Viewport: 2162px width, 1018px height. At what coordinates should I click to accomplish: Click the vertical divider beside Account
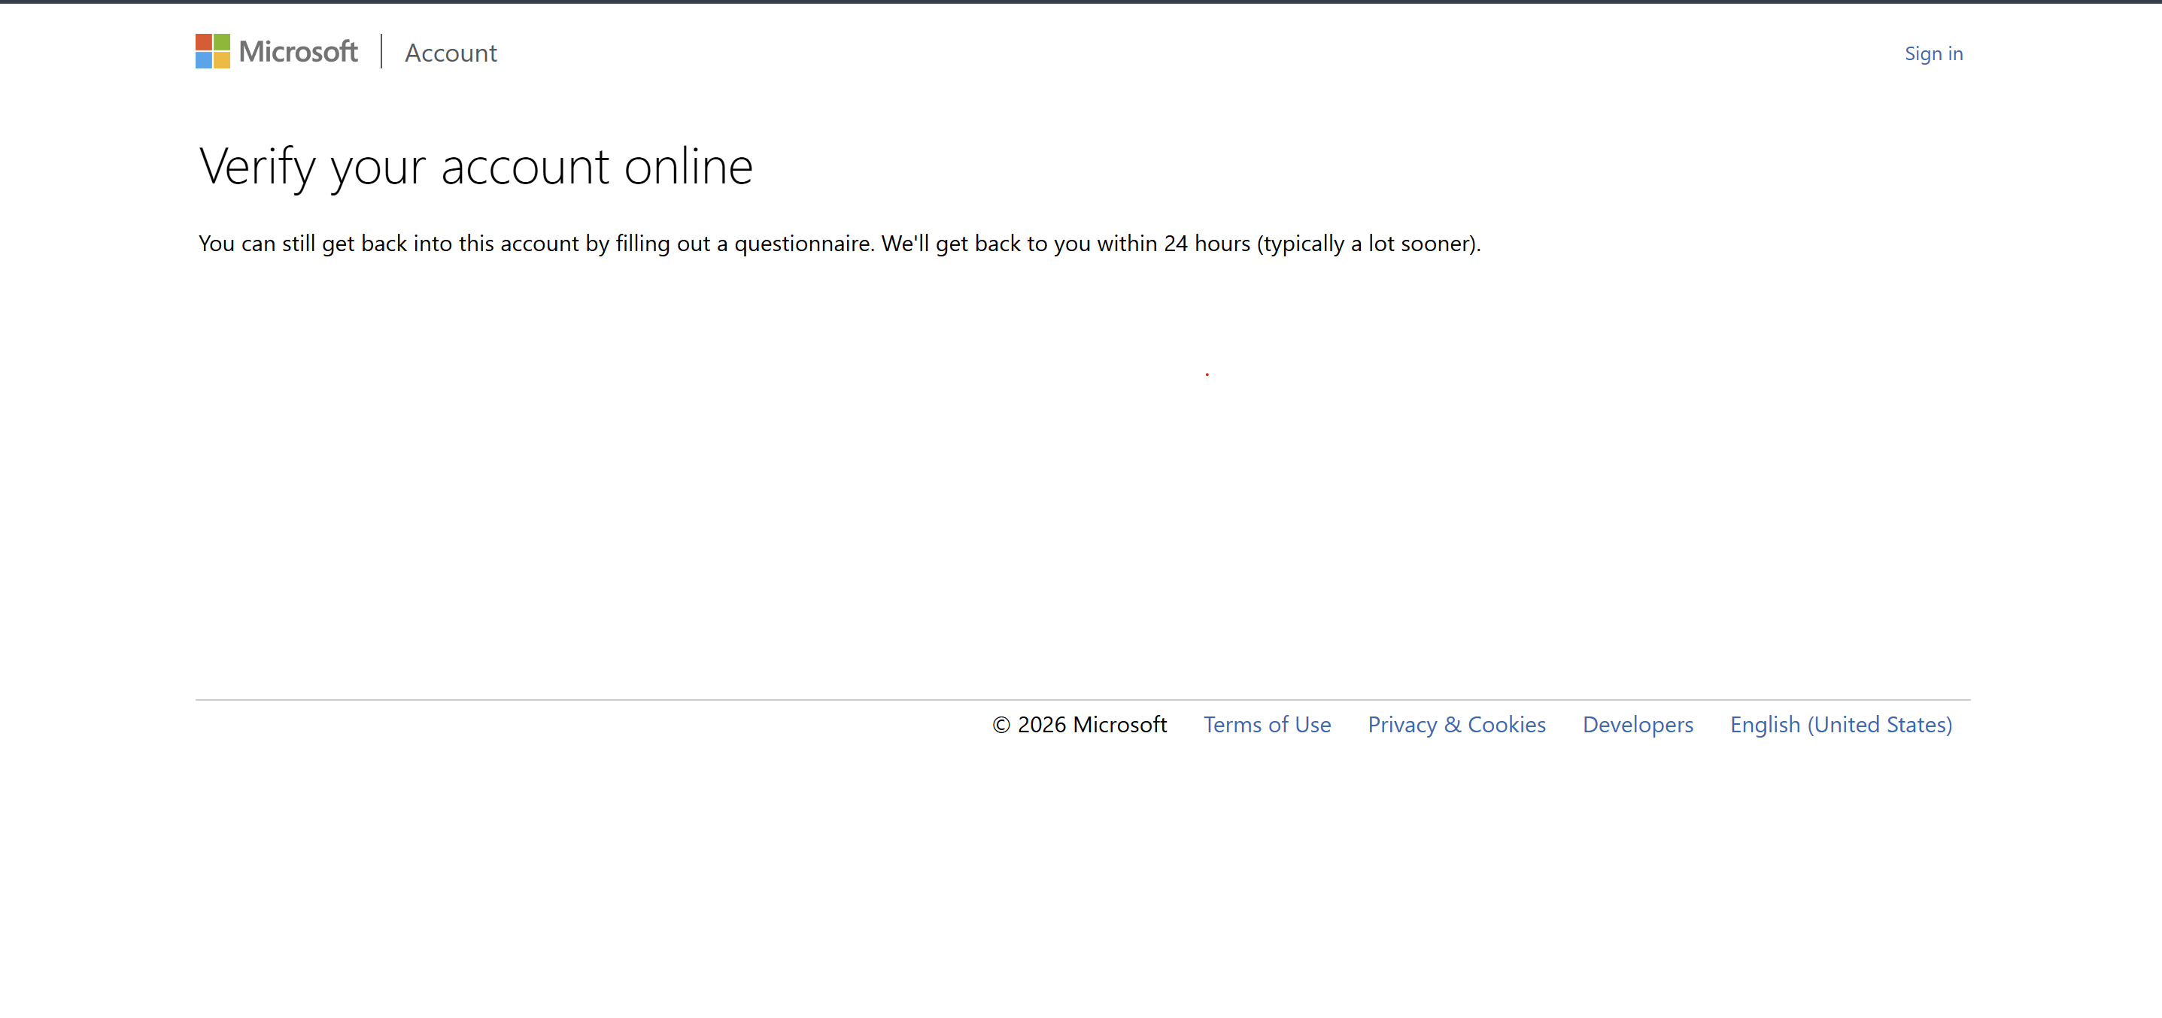[x=381, y=51]
